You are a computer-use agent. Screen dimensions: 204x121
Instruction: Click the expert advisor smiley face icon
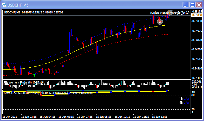[187, 13]
